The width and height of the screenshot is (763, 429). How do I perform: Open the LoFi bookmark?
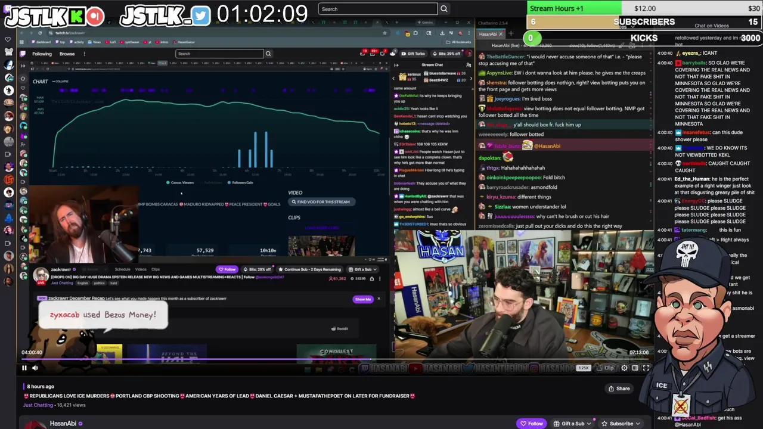[x=110, y=42]
